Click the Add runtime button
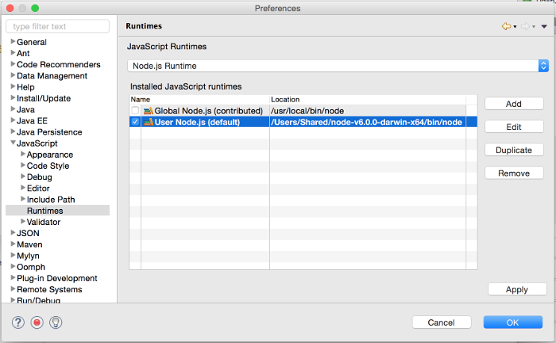 coord(514,104)
